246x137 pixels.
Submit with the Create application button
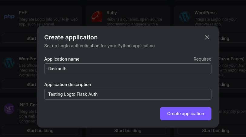click(x=186, y=114)
